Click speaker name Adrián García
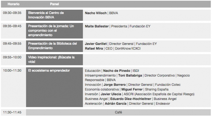This screenshot has height=117, width=212. click(115, 103)
